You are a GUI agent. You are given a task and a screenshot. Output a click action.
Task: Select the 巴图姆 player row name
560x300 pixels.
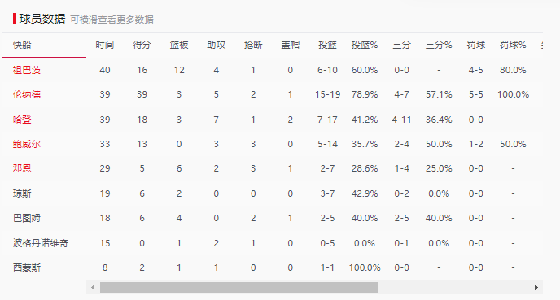coord(27,218)
